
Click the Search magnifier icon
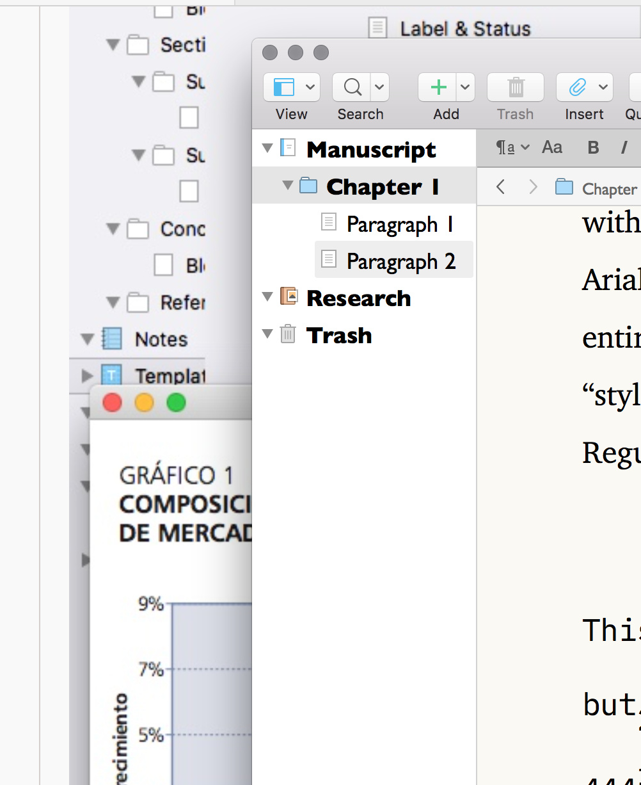click(x=352, y=87)
